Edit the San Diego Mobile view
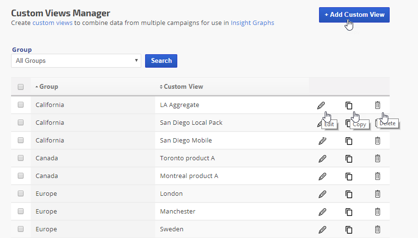418x238 pixels. [x=322, y=141]
